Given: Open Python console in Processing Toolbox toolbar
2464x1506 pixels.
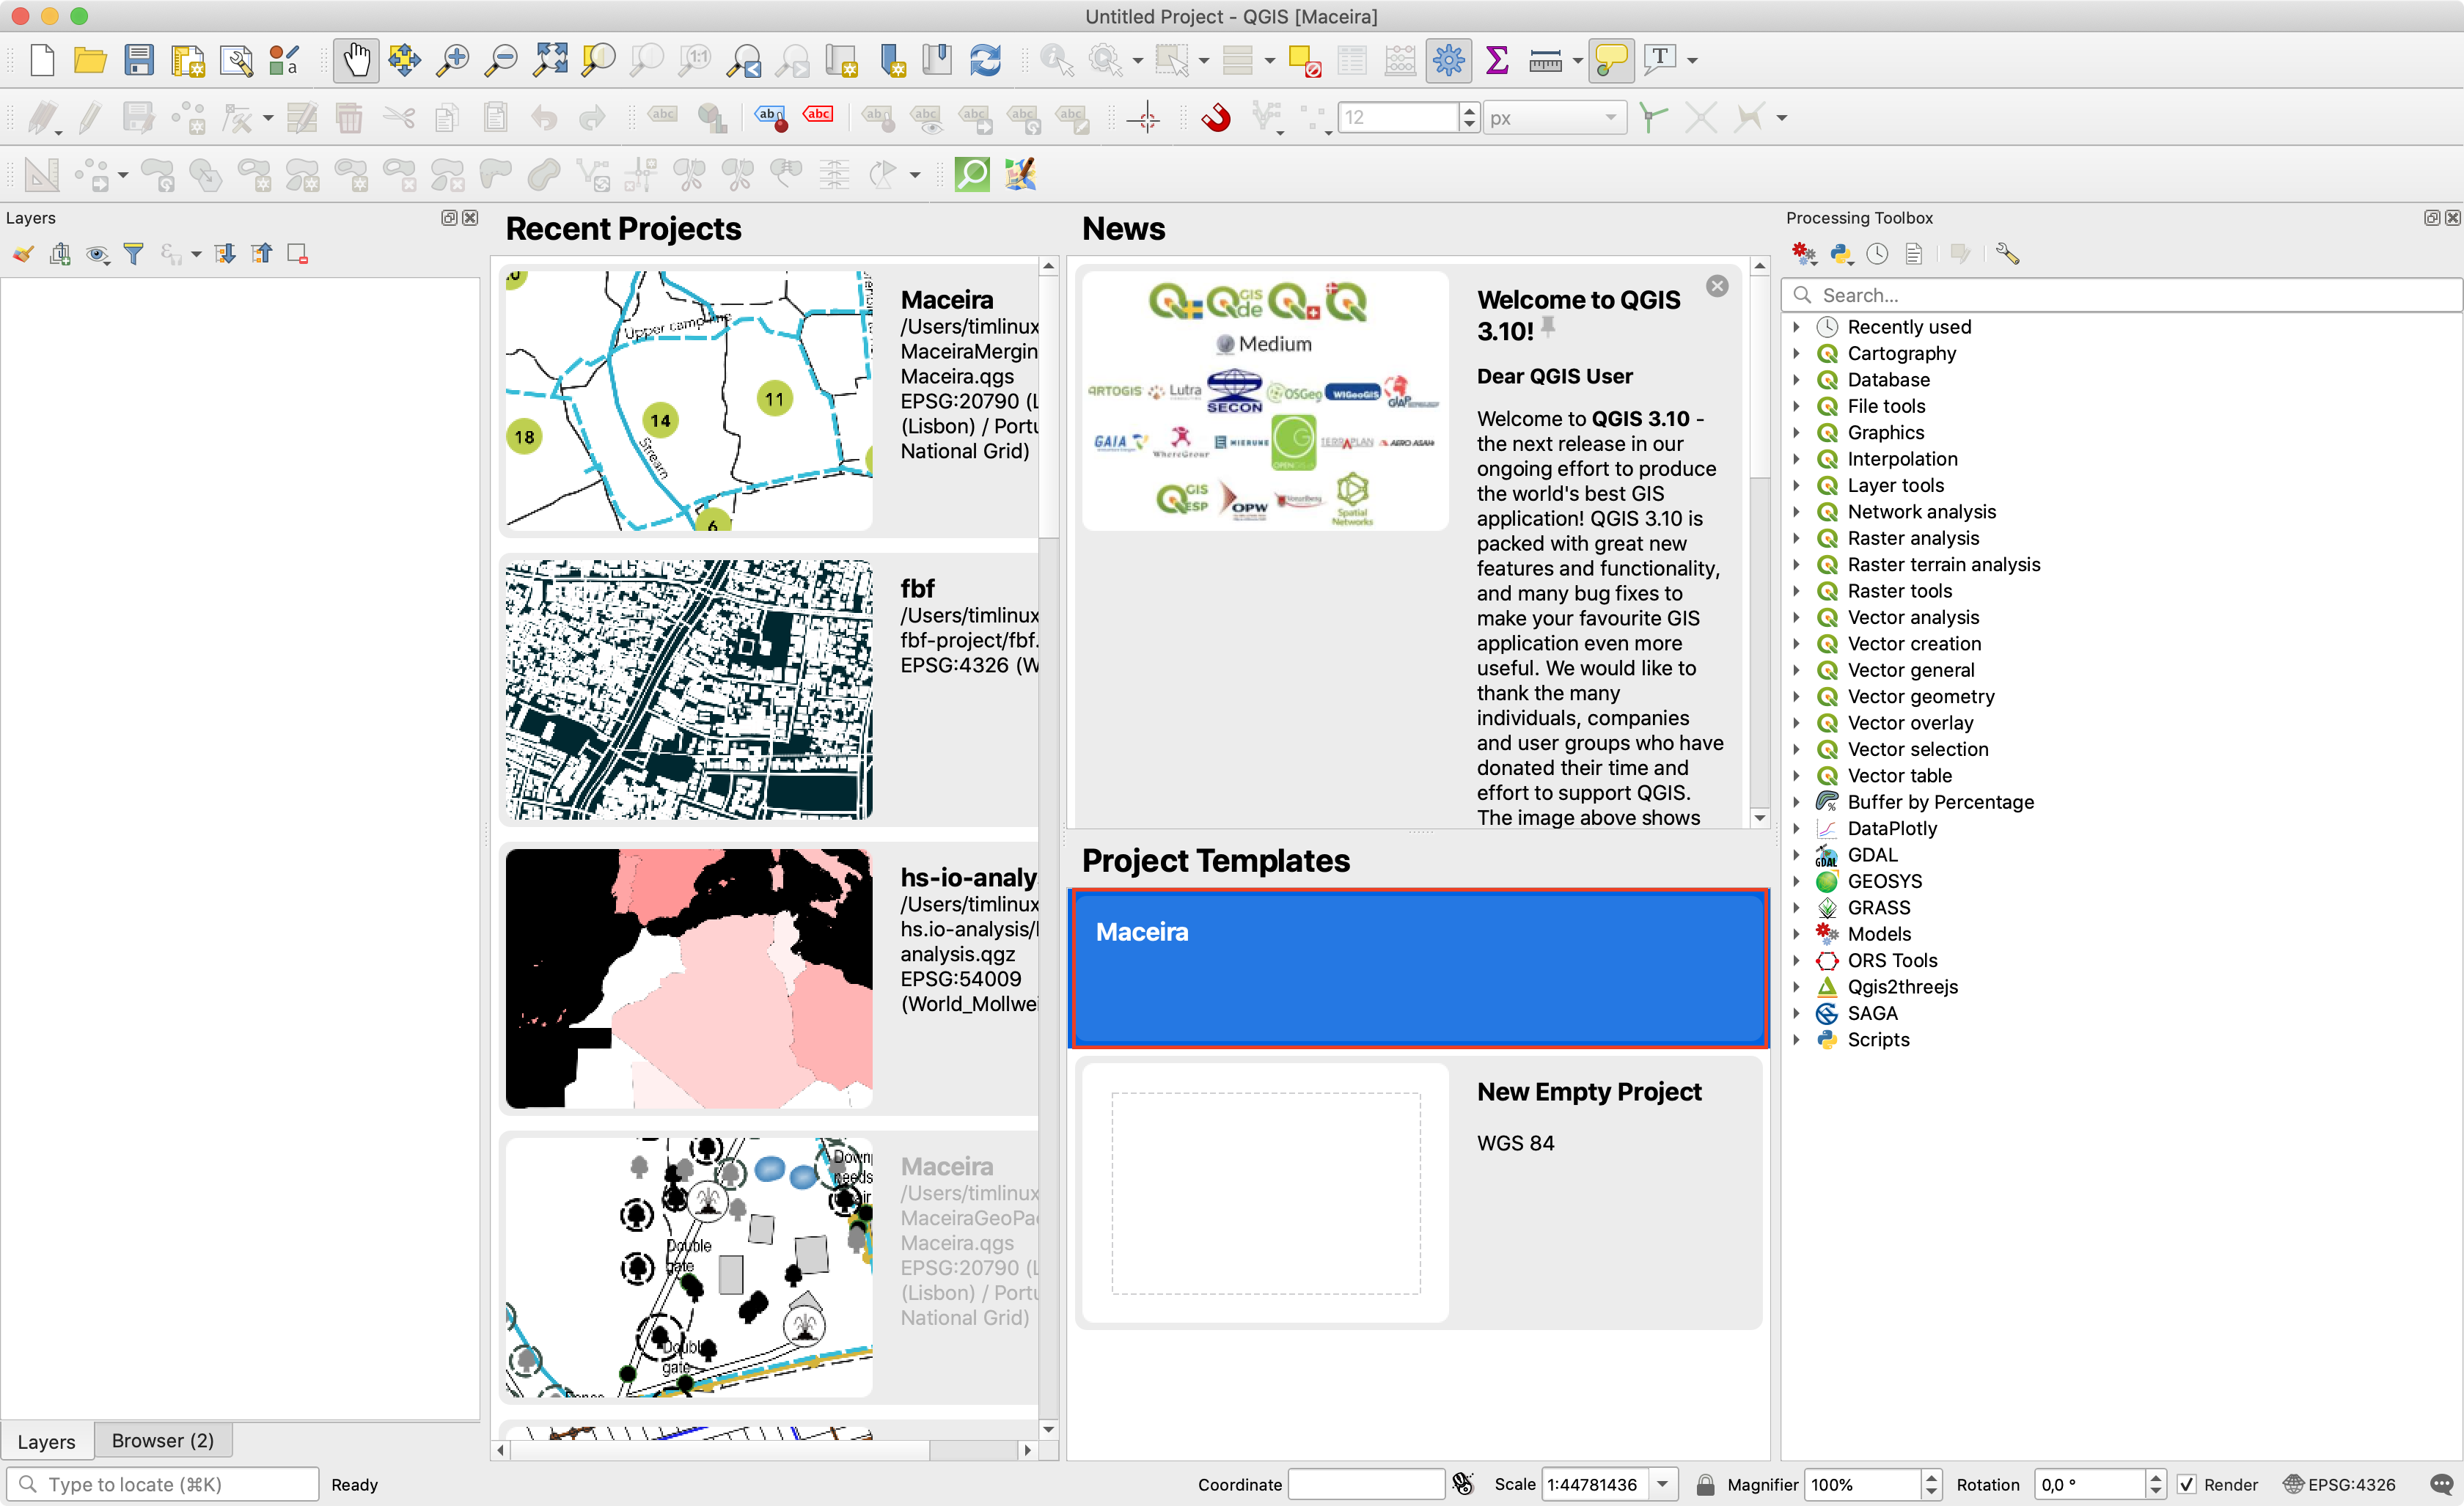Looking at the screenshot, I should click(x=1840, y=254).
